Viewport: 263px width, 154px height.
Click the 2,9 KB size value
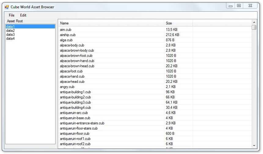[x=170, y=123]
